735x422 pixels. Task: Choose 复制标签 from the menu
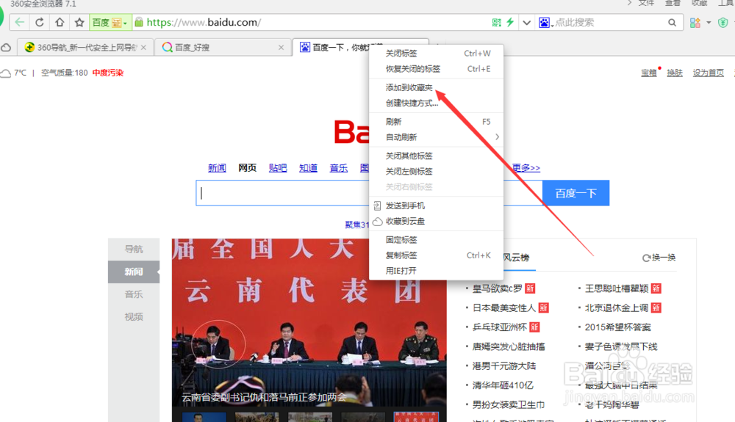click(436, 255)
